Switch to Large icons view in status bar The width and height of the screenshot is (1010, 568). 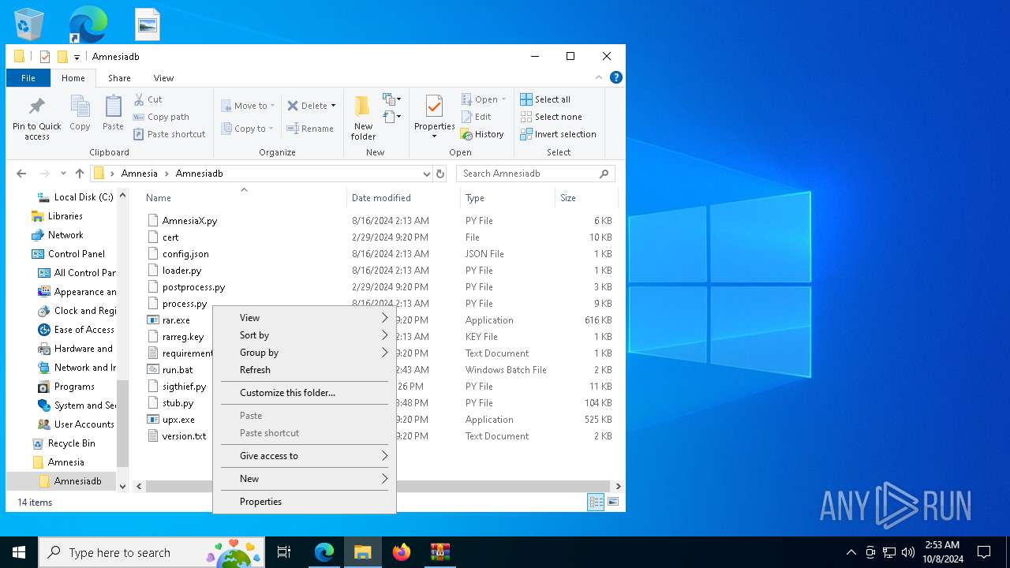(x=613, y=502)
